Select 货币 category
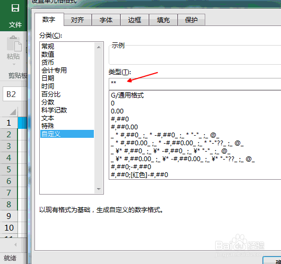 coord(67,63)
